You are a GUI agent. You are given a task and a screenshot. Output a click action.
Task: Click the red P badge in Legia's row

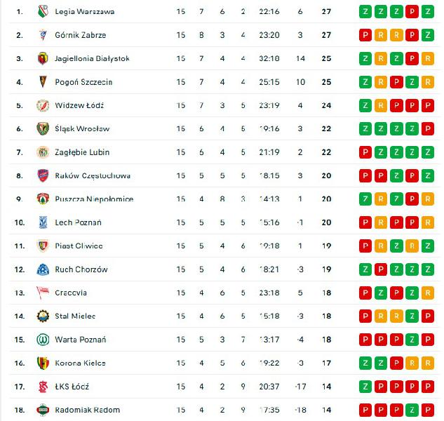(x=412, y=12)
